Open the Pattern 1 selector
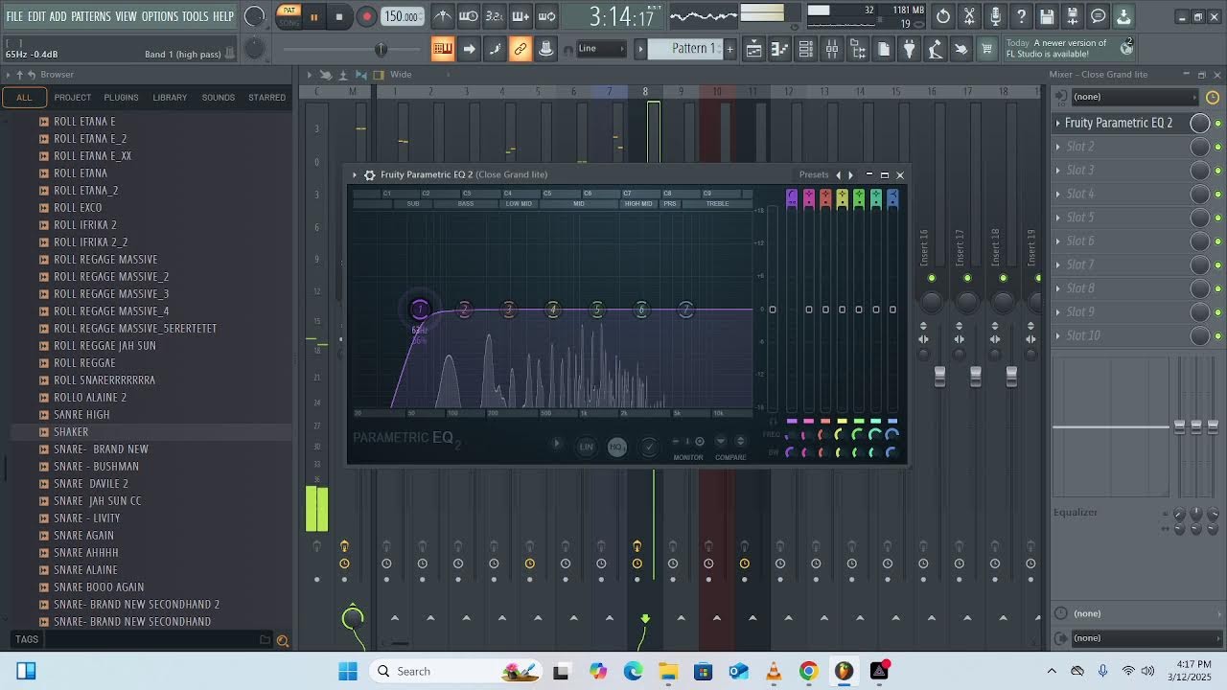Image resolution: width=1227 pixels, height=690 pixels. (x=686, y=49)
